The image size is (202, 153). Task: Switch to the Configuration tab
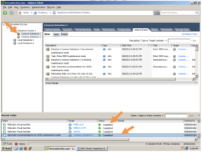tap(124, 30)
